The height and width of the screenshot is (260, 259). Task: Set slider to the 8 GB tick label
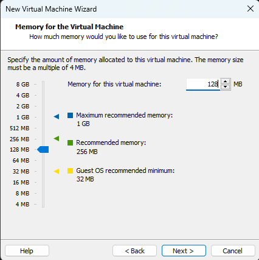(x=22, y=84)
